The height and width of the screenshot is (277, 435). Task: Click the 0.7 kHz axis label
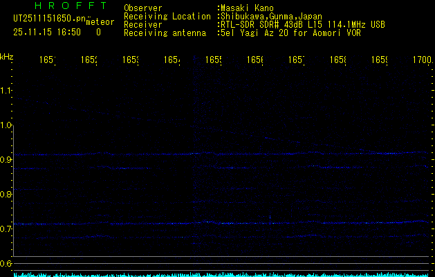6,229
